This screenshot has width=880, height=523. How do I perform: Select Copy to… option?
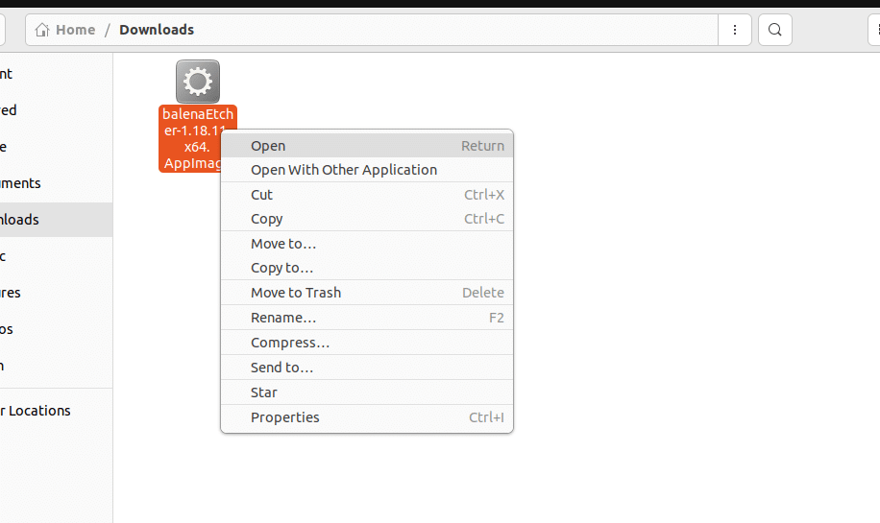pyautogui.click(x=367, y=268)
